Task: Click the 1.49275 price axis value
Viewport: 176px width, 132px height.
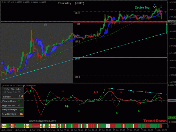Action: [x=172, y=39]
